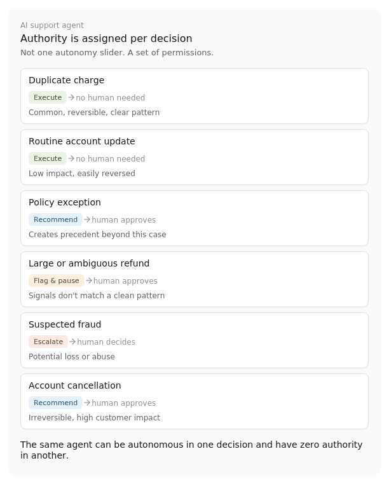The image size is (389, 484).
Task: Click the Routine account update heading
Action: (x=82, y=141)
